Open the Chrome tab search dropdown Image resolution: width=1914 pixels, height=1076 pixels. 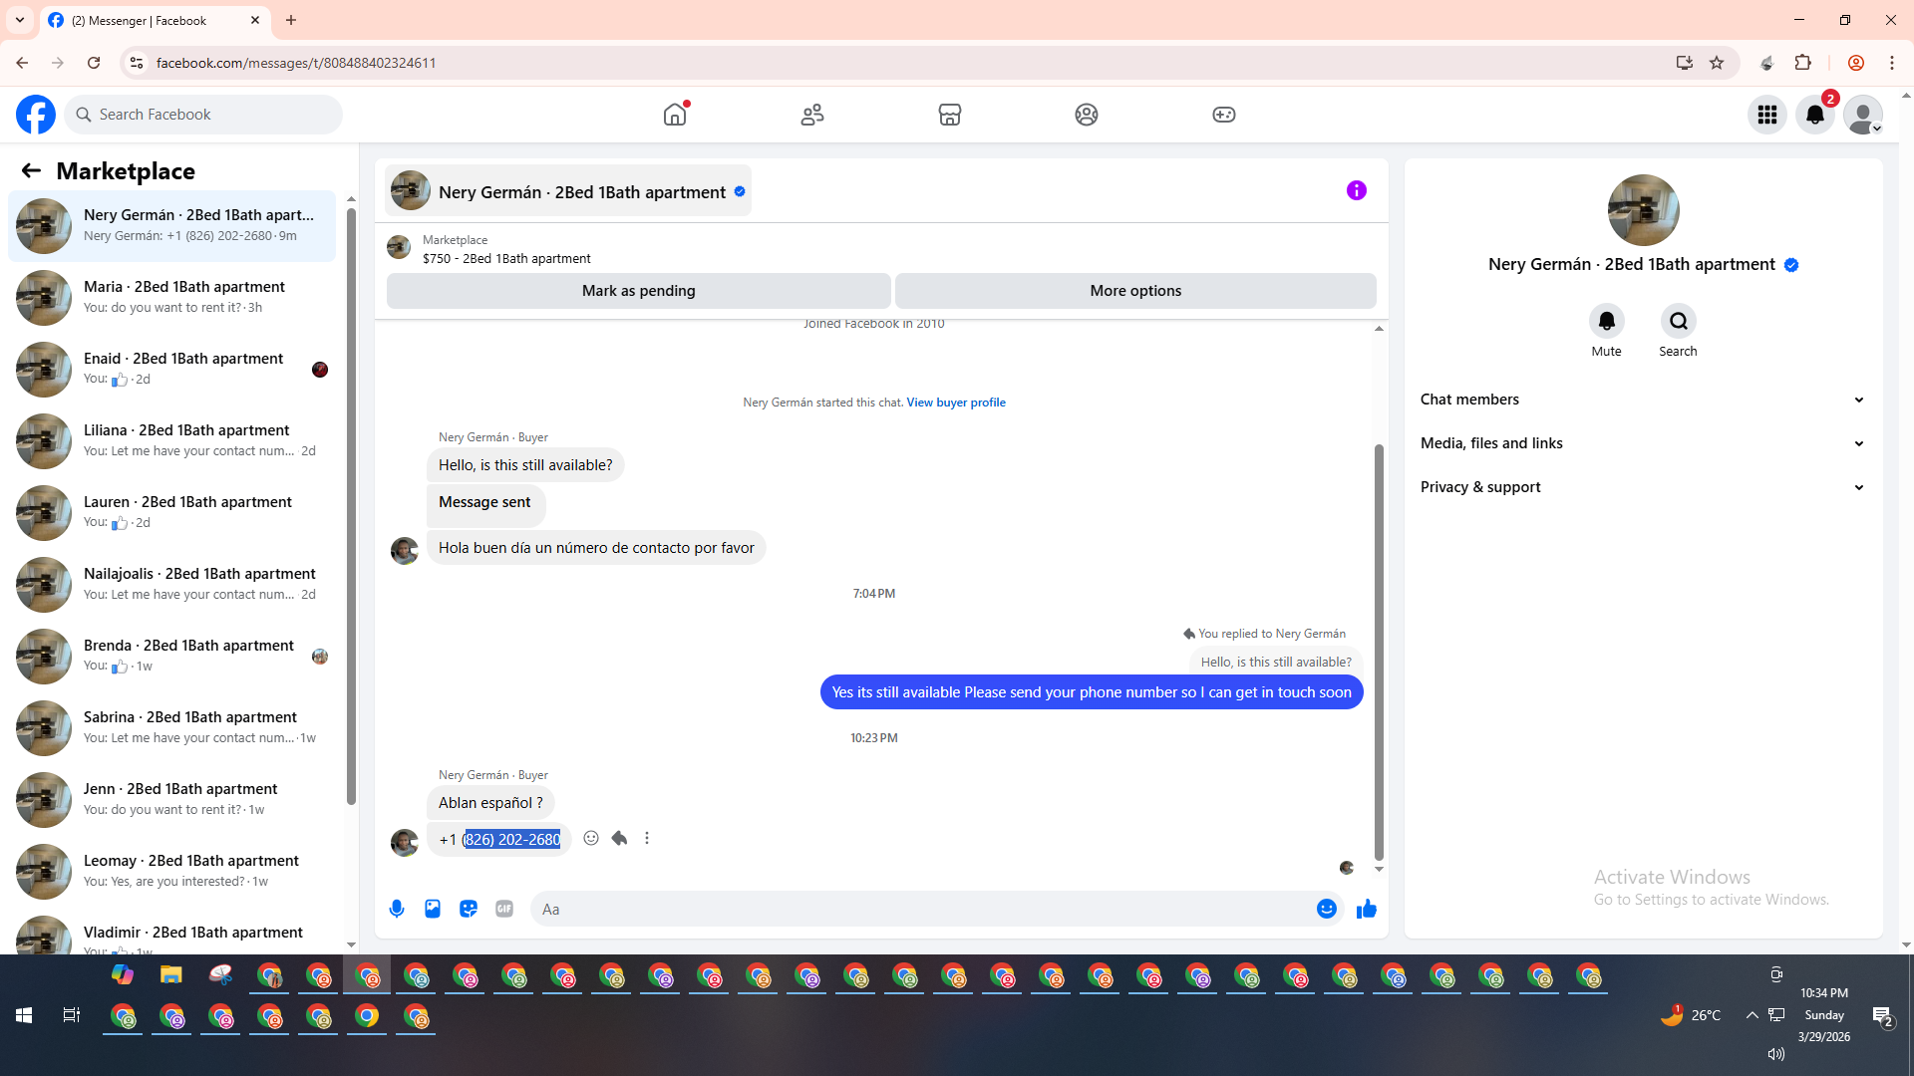coord(20,20)
